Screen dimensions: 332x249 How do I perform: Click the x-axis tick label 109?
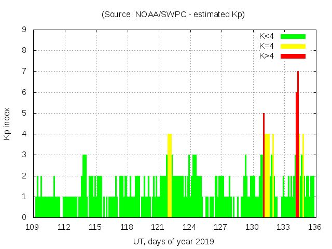click(x=33, y=227)
